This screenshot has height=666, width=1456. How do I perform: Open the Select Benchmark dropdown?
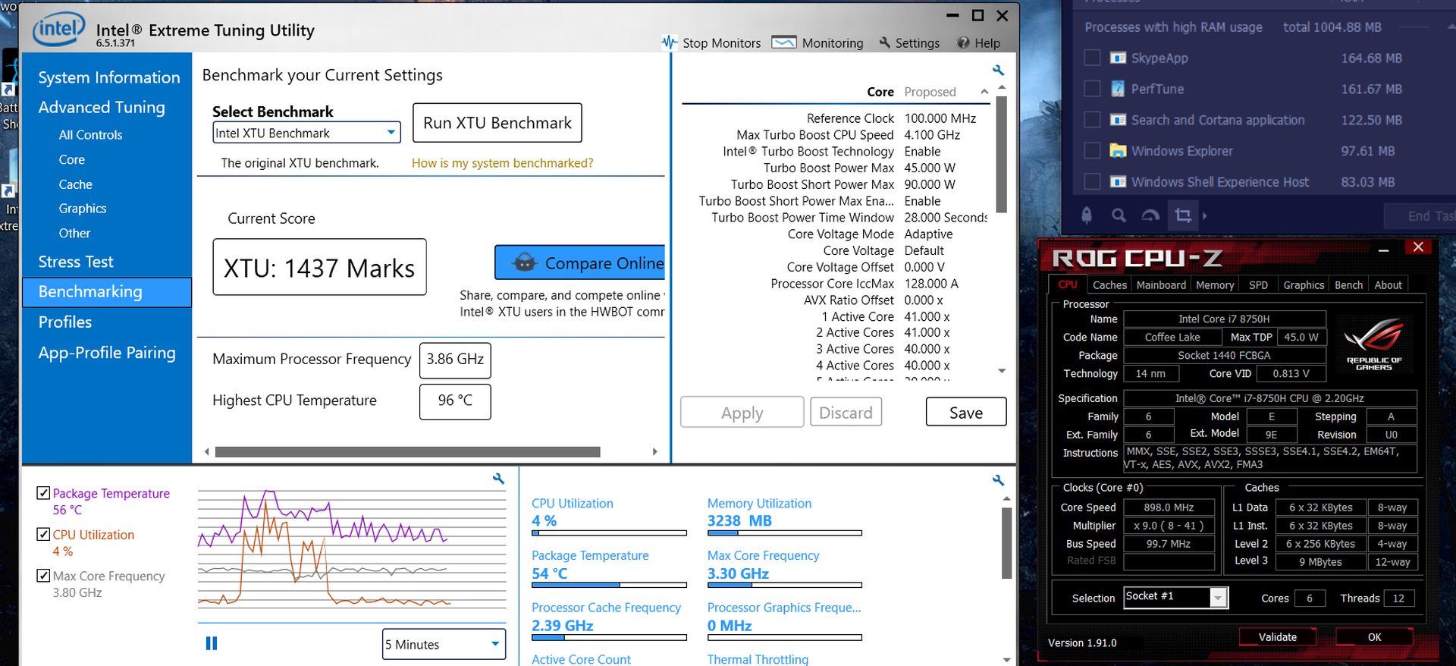tap(306, 133)
